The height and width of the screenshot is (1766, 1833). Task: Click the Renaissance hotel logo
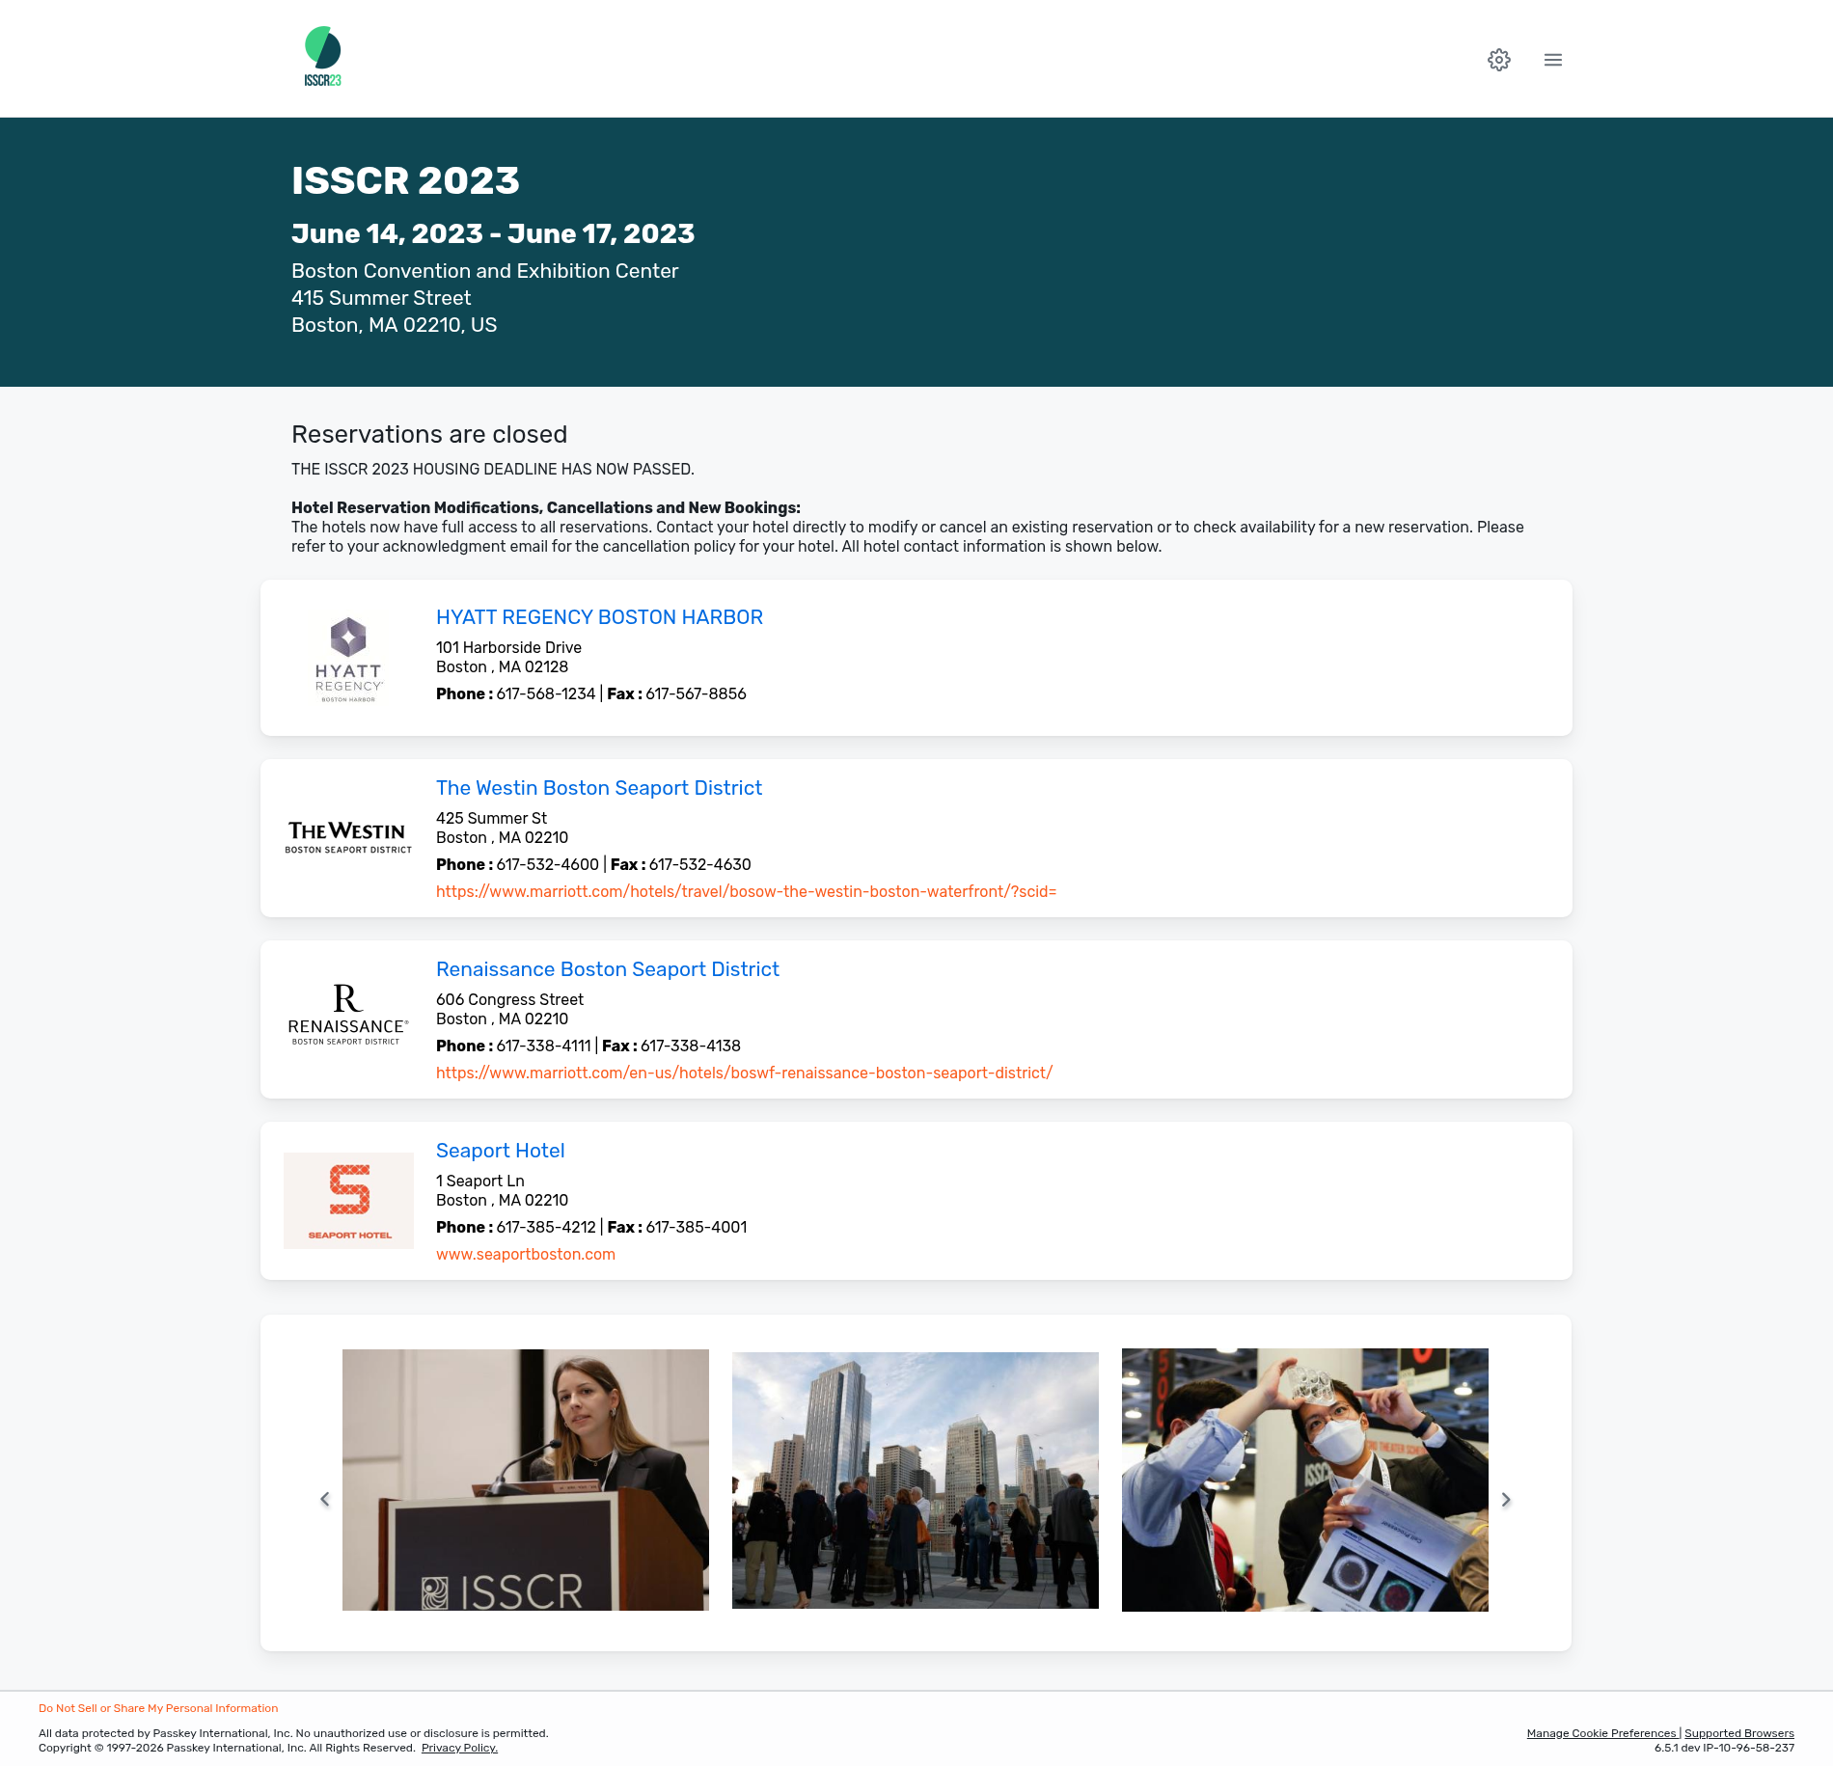click(x=348, y=1015)
